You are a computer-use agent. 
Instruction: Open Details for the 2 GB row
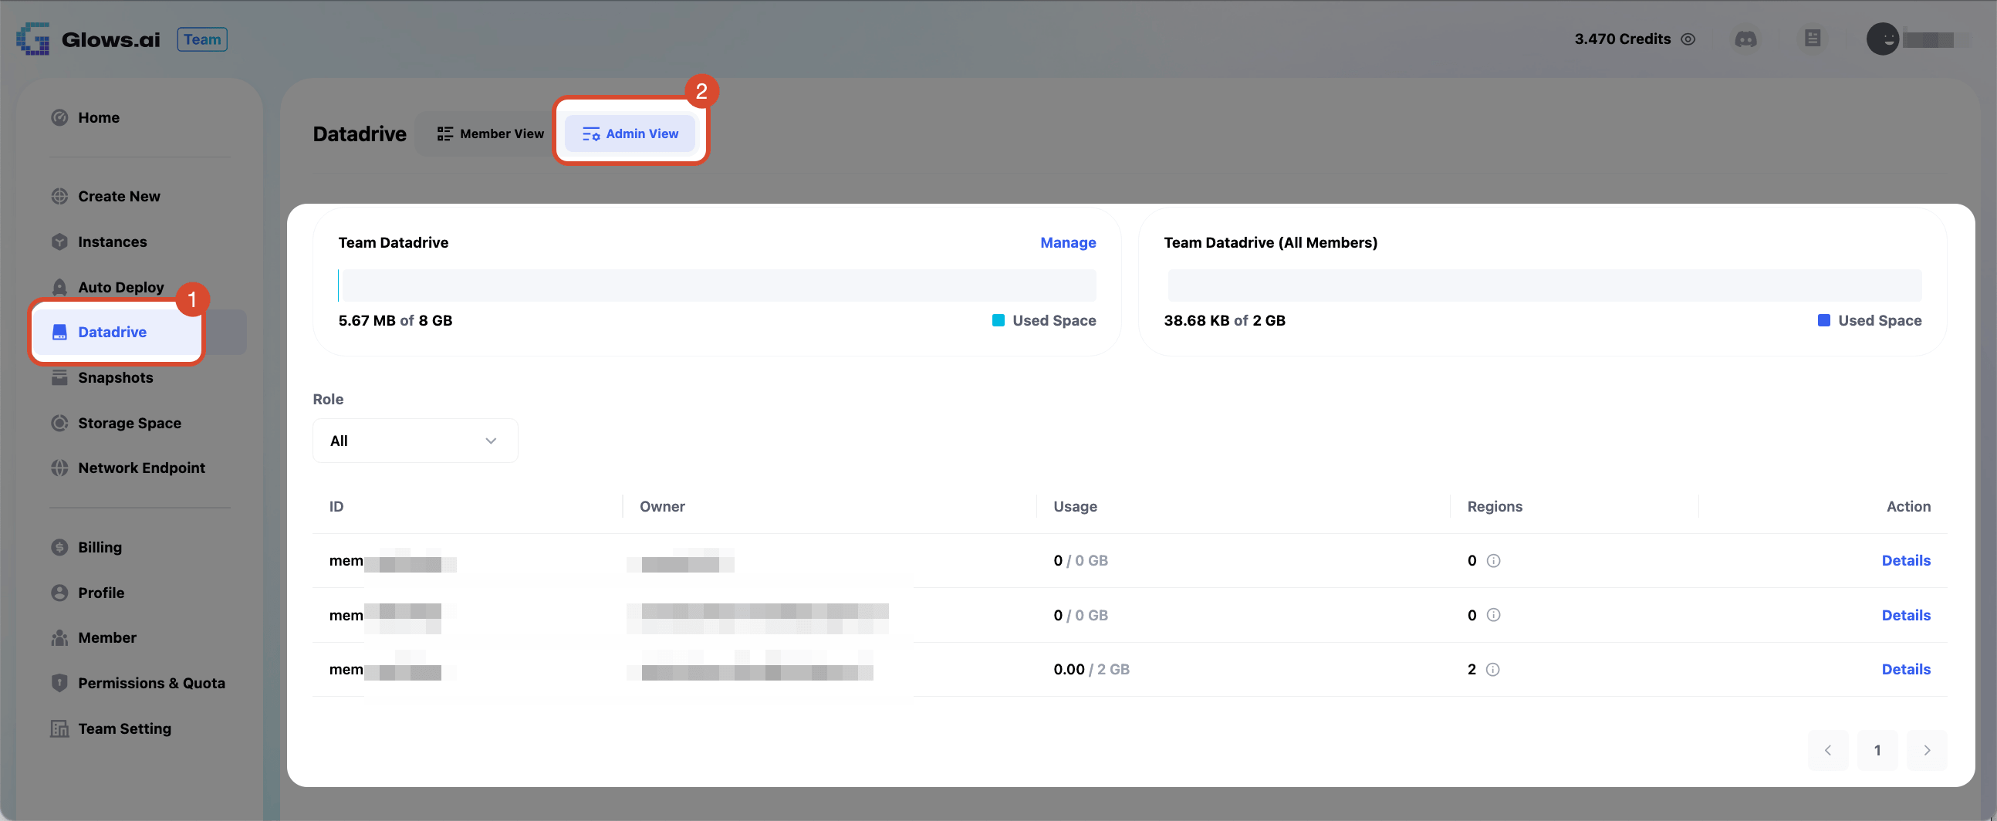[1906, 670]
